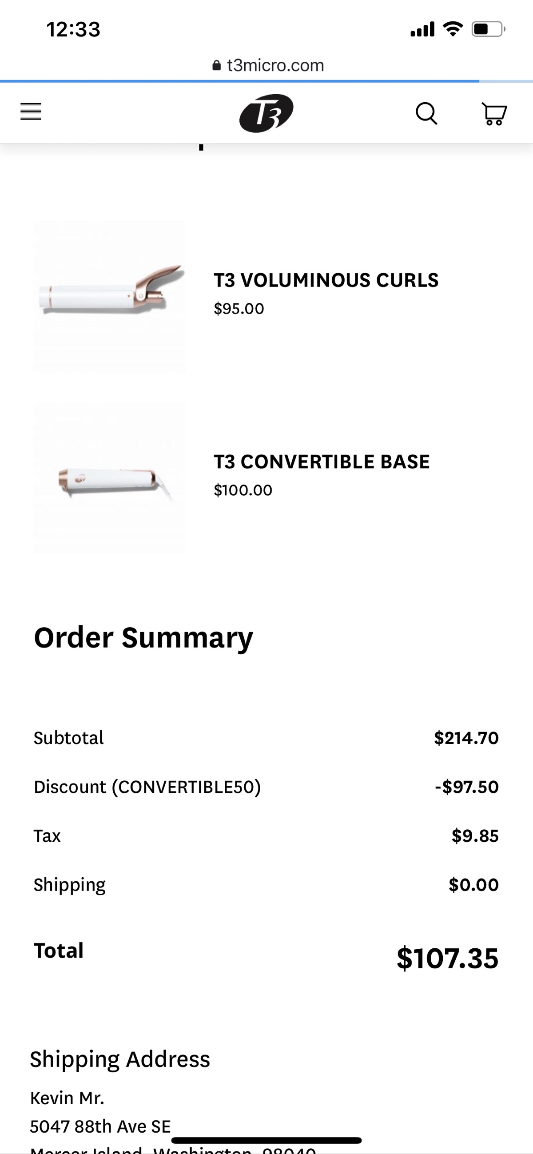Tap the home indicator bar at bottom
Viewport: 533px width, 1154px height.
point(266,1140)
